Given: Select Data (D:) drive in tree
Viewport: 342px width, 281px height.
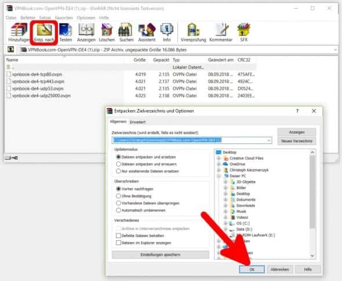Looking at the screenshot, I should pyautogui.click(x=244, y=229).
